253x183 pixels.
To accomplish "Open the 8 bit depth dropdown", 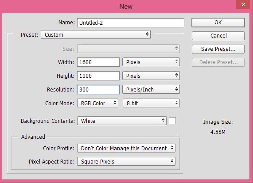I will pos(151,103).
